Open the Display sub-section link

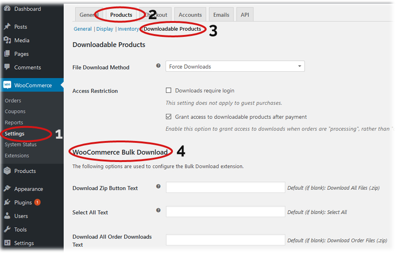[105, 29]
